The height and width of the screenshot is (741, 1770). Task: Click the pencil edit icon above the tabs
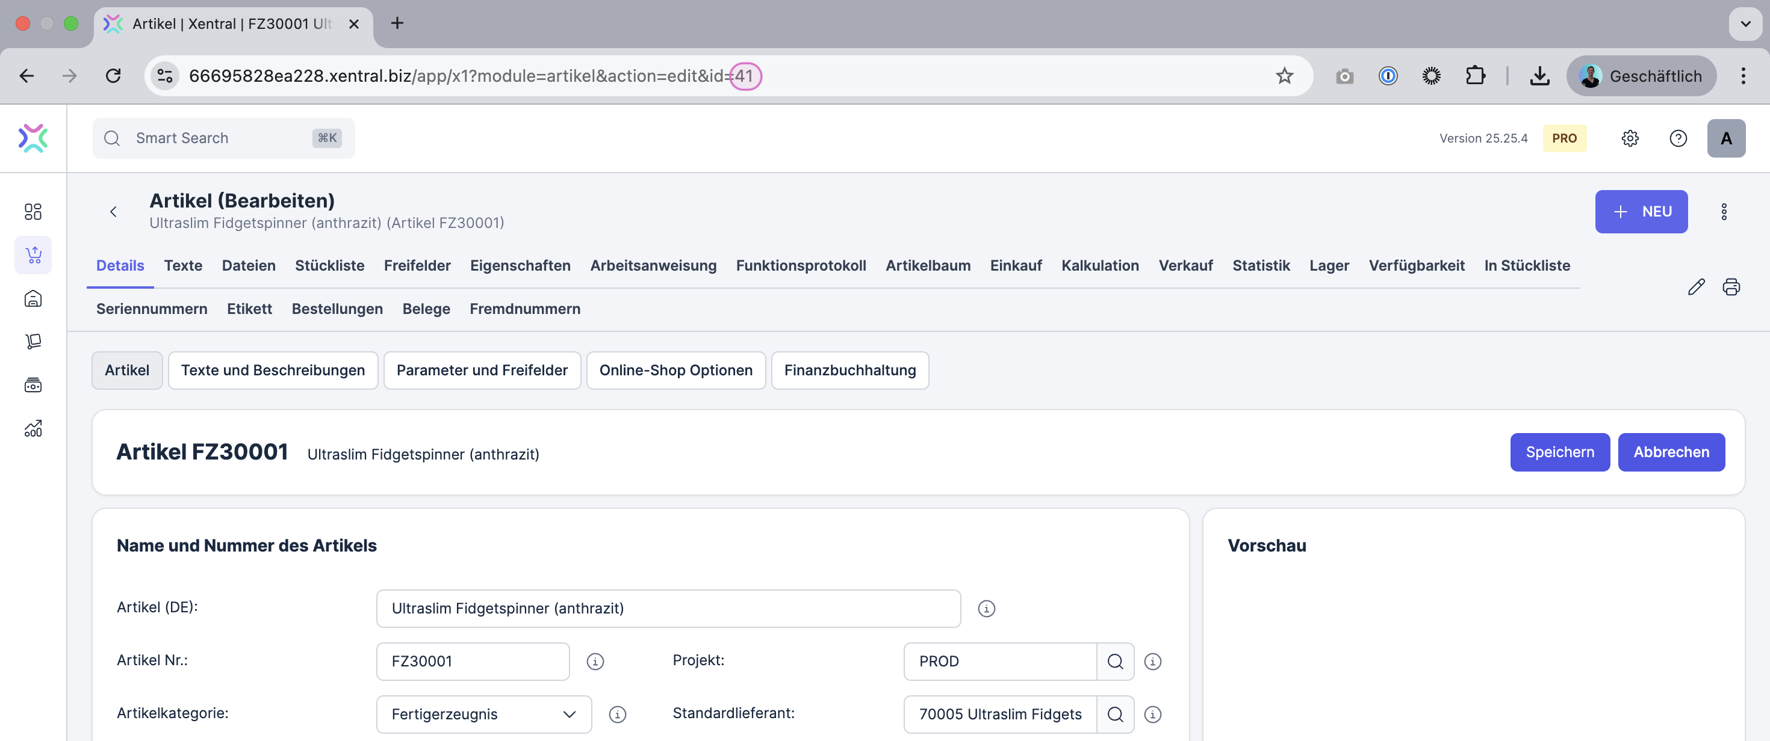tap(1697, 287)
